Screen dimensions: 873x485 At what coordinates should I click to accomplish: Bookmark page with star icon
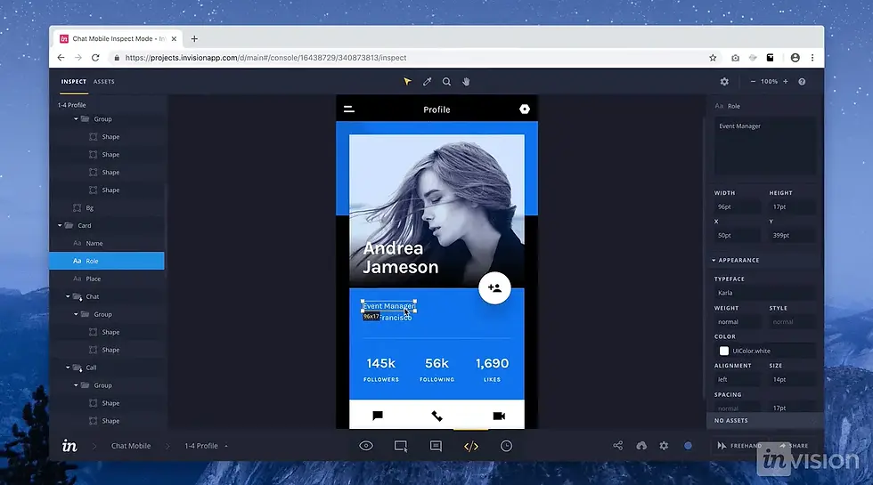[713, 58]
